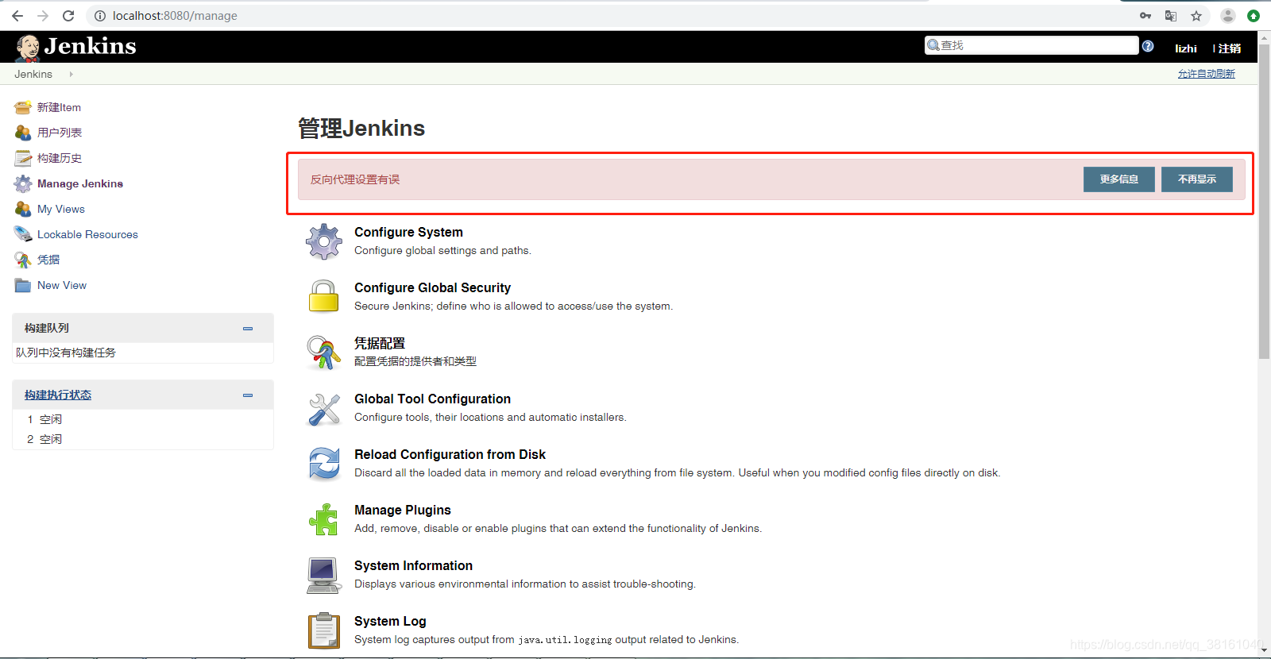Open the new Item package icon

tap(23, 107)
